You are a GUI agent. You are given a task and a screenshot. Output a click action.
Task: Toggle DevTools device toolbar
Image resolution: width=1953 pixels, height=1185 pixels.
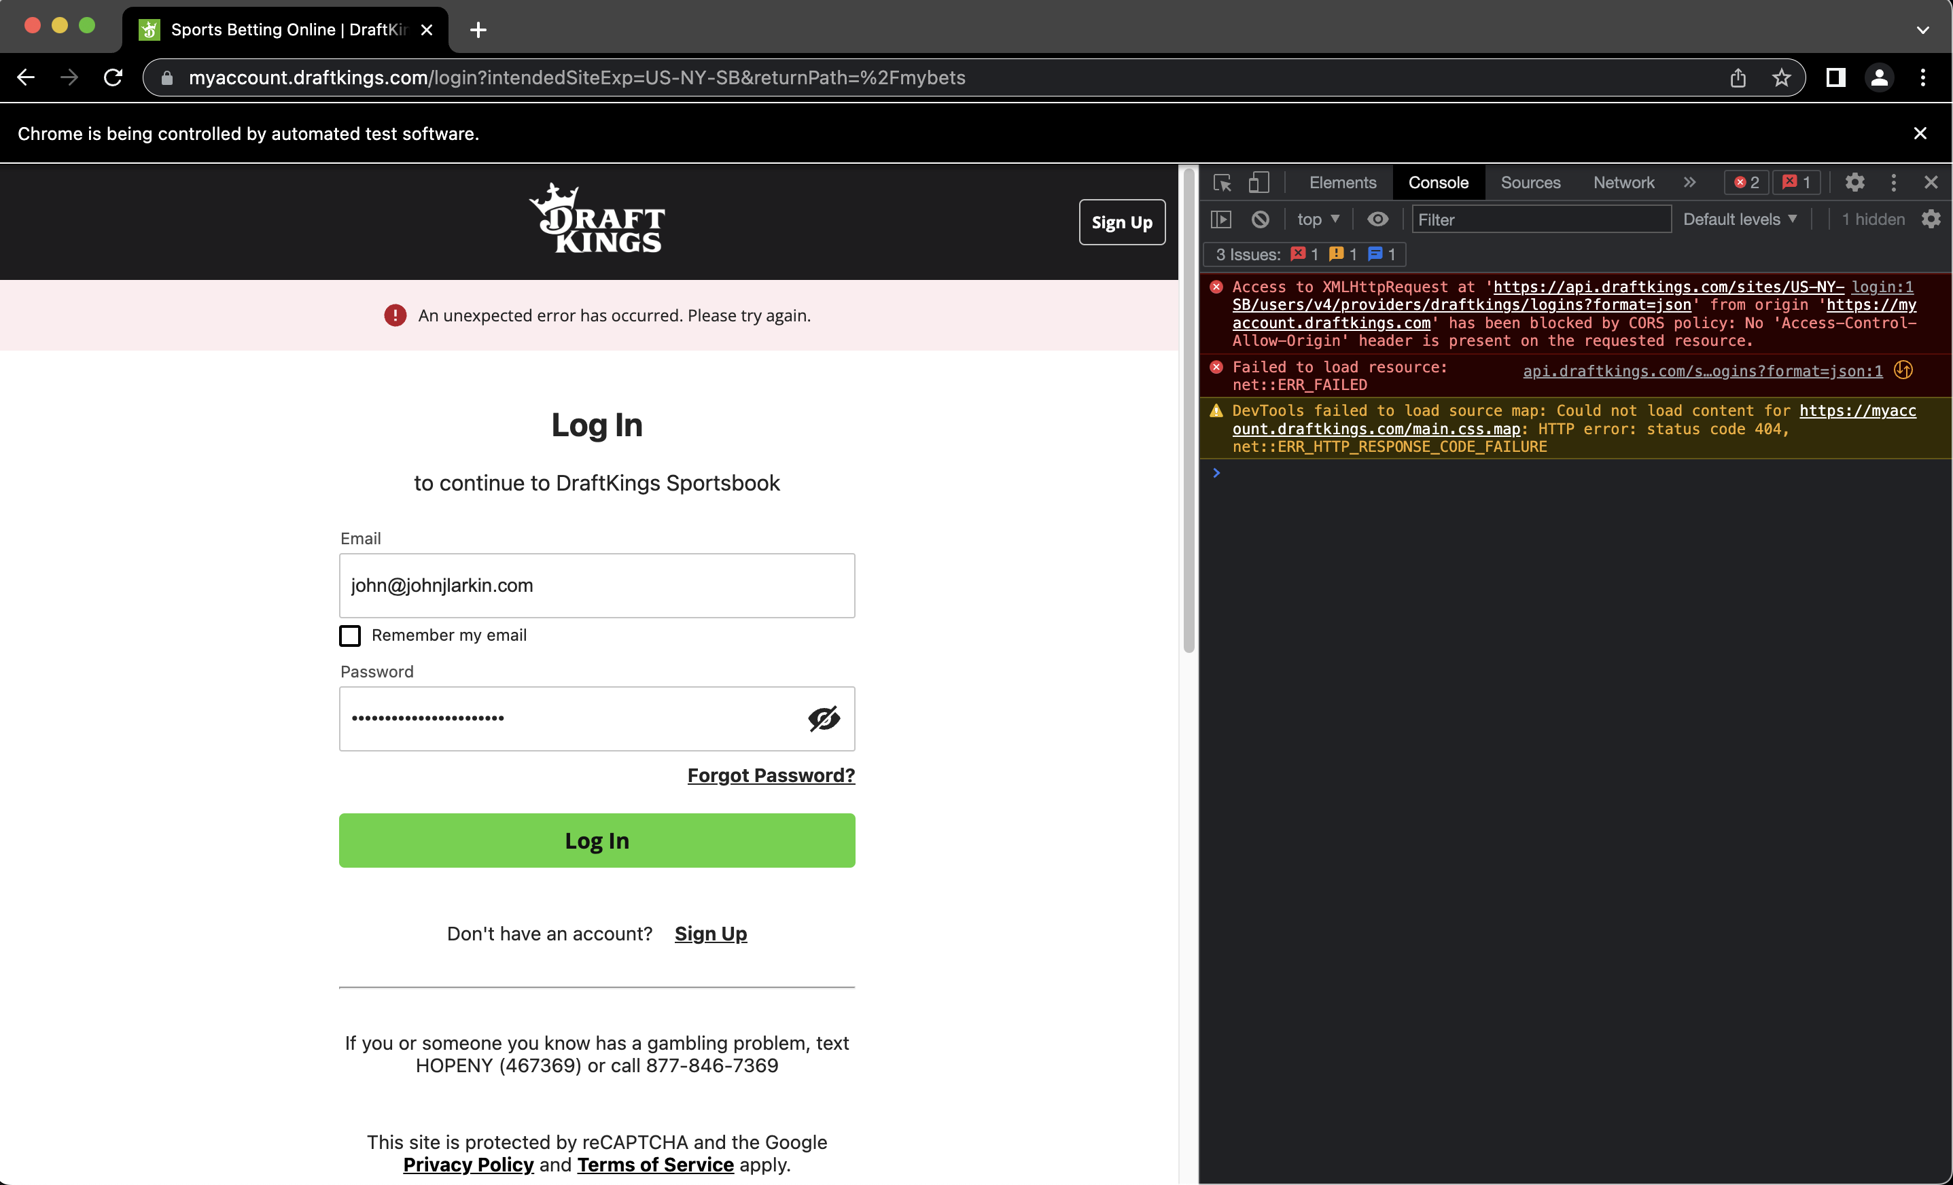tap(1259, 182)
